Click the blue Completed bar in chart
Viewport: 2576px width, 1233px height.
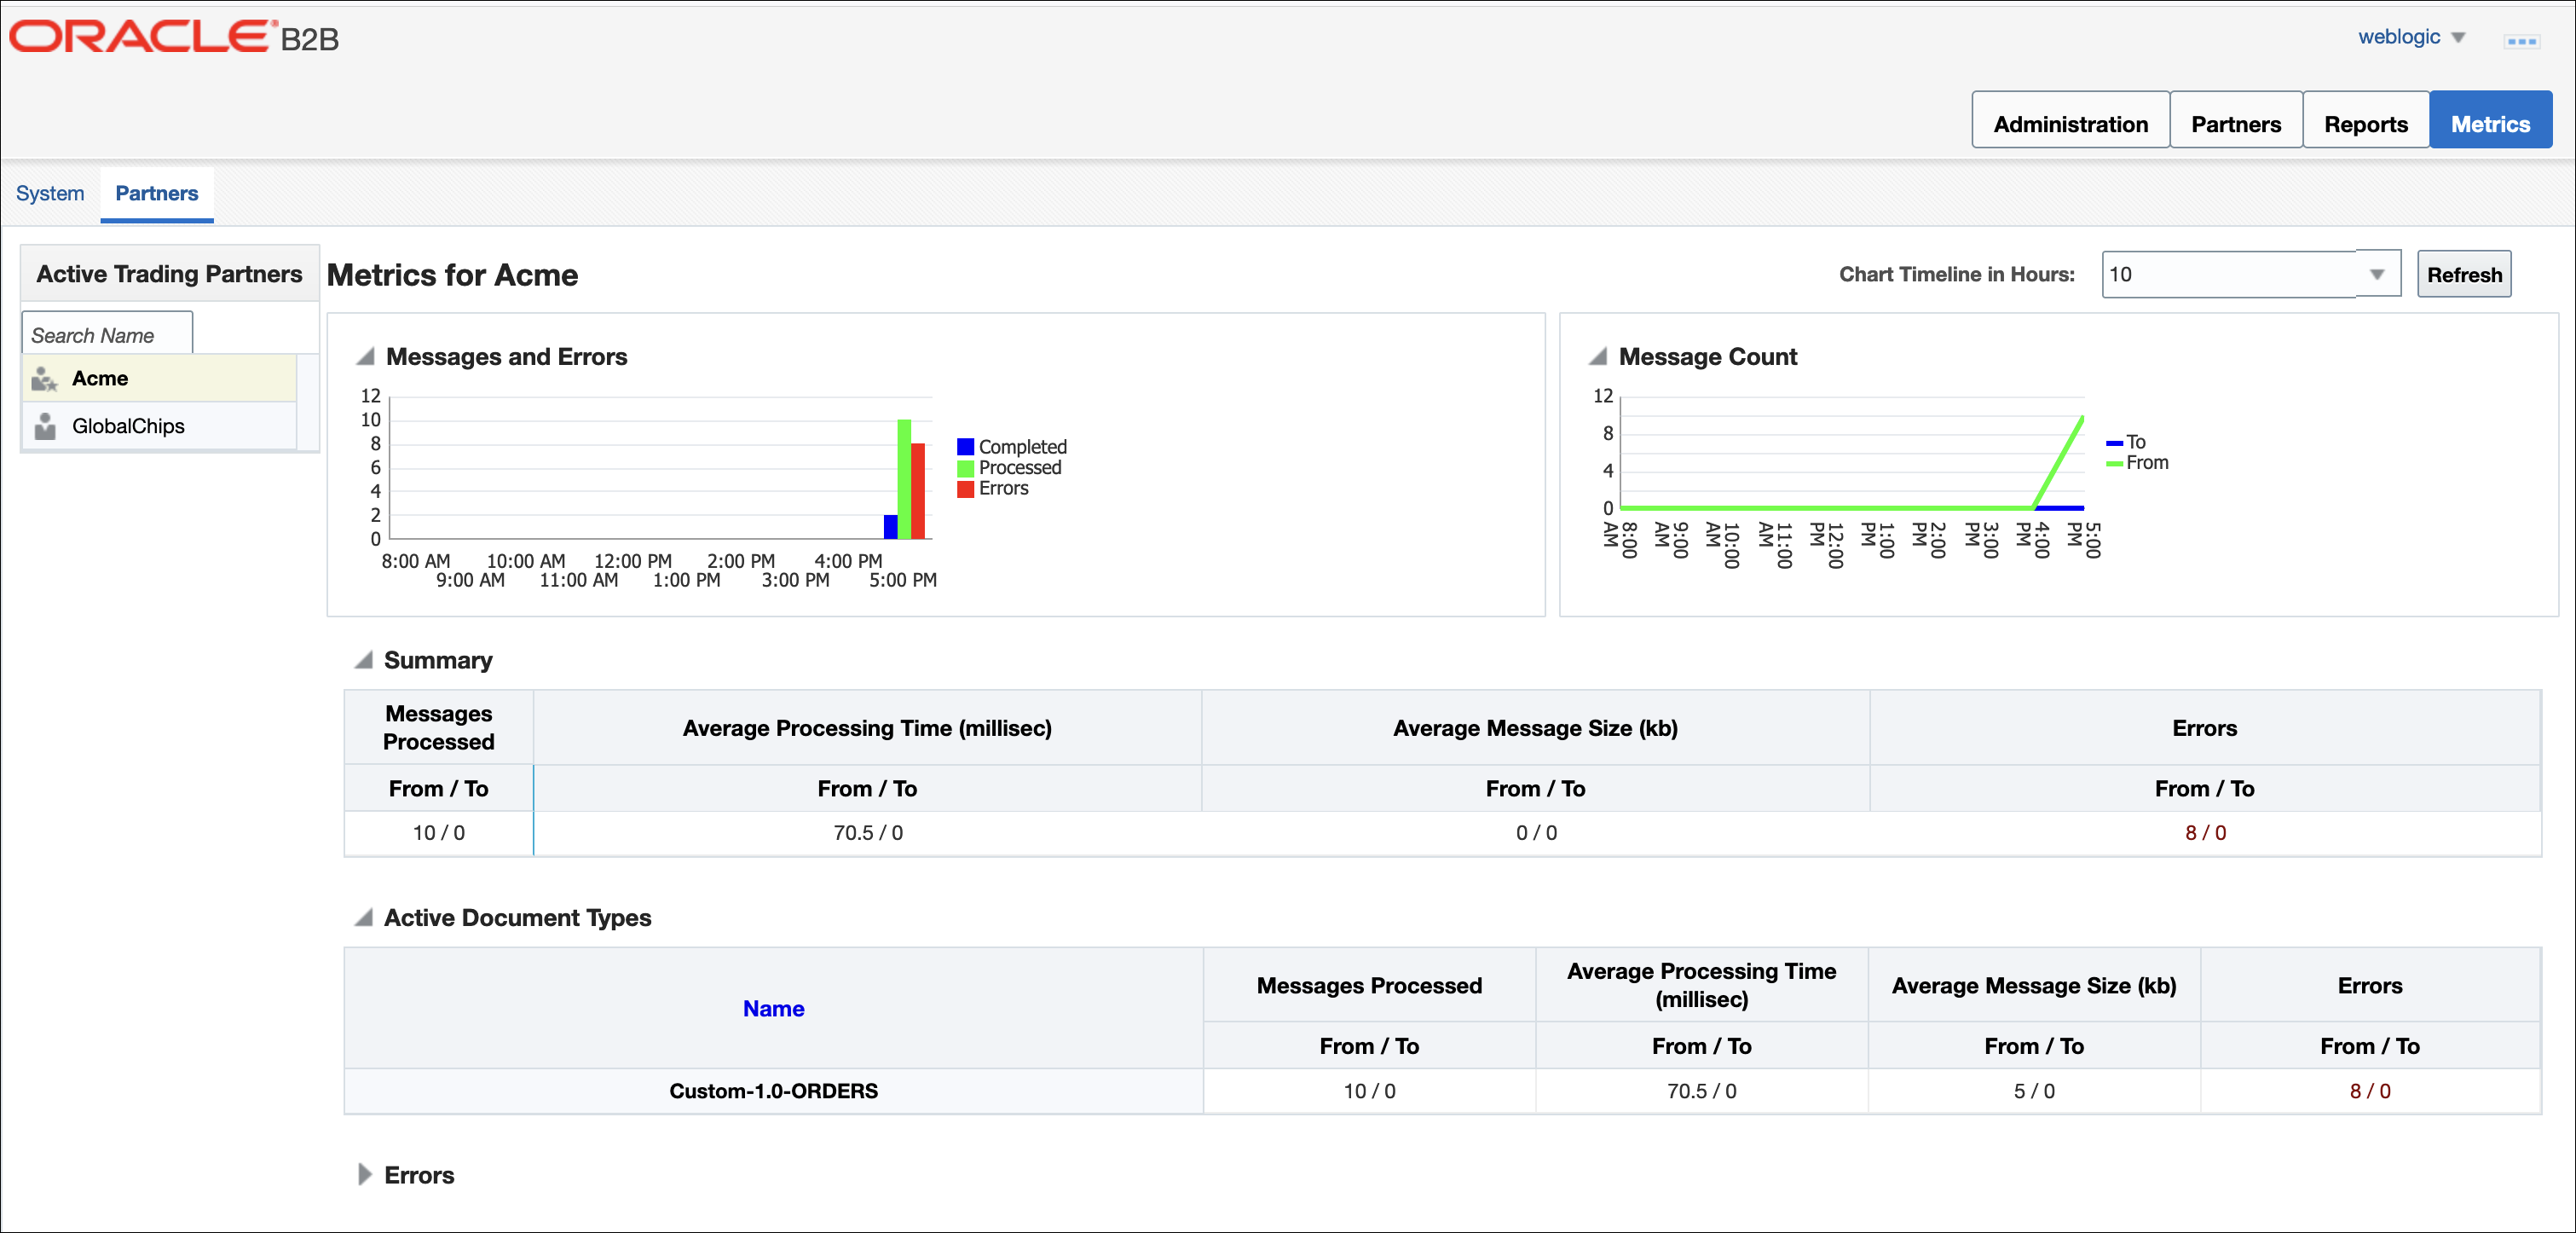[x=890, y=527]
